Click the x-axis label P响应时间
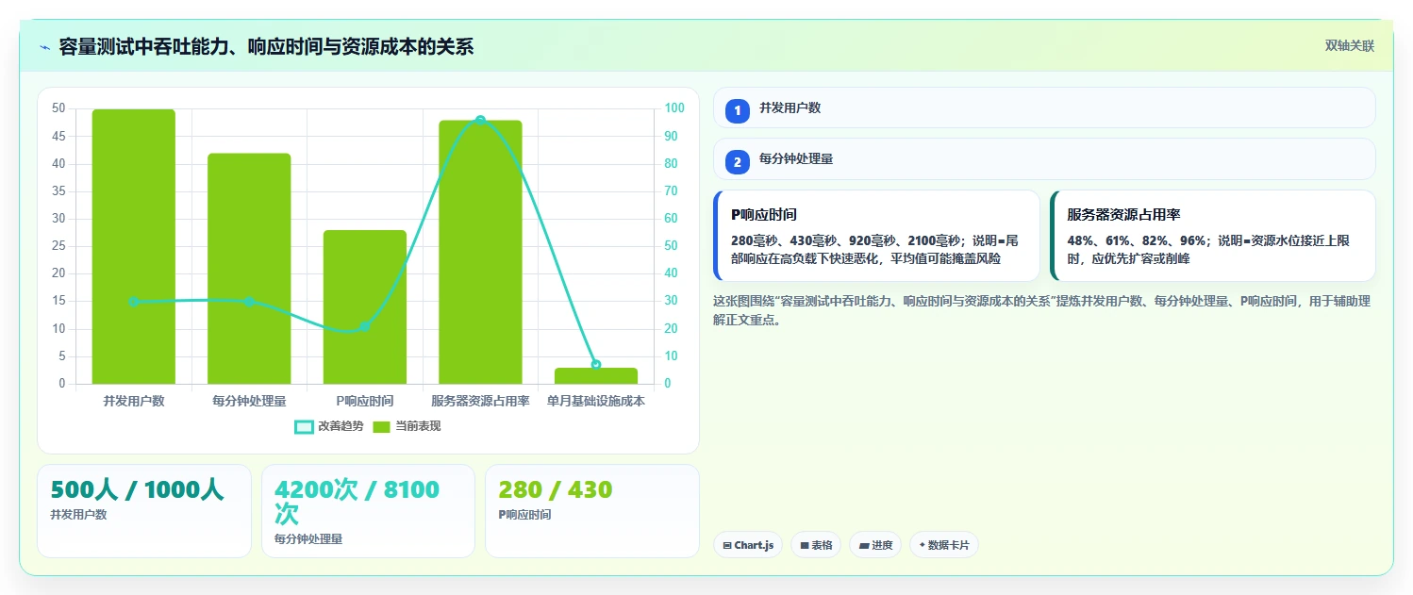Viewport: 1413px width, 595px height. pyautogui.click(x=365, y=401)
